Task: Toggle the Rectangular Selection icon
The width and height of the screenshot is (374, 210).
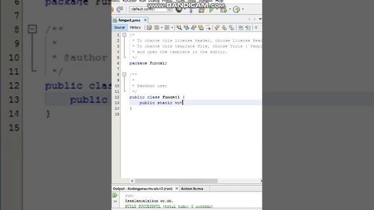Action: (208, 27)
